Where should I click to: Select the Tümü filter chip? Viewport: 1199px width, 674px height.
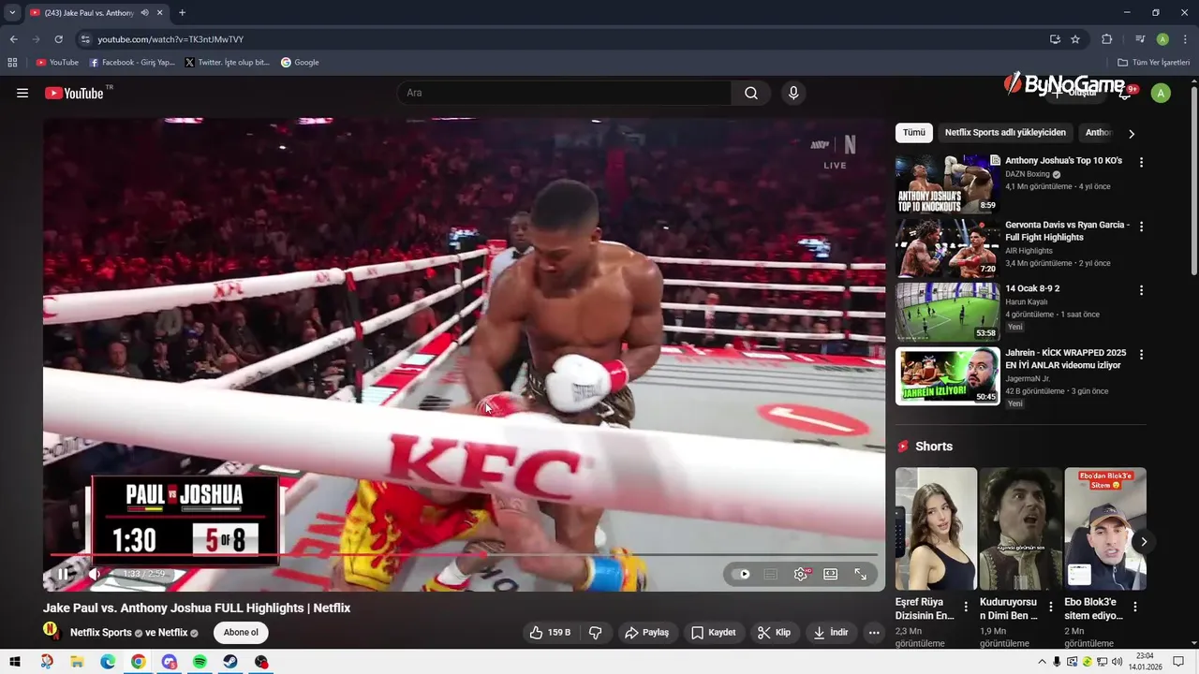pos(914,133)
